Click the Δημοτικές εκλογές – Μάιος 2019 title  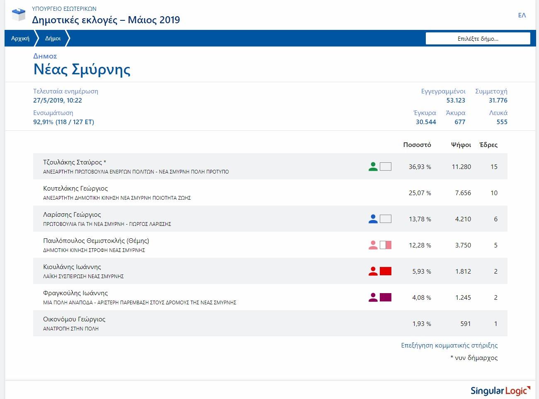pyautogui.click(x=106, y=20)
